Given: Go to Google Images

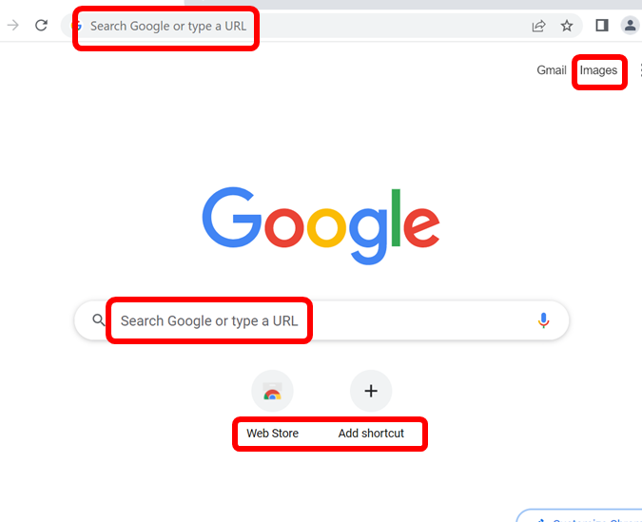Looking at the screenshot, I should (598, 70).
